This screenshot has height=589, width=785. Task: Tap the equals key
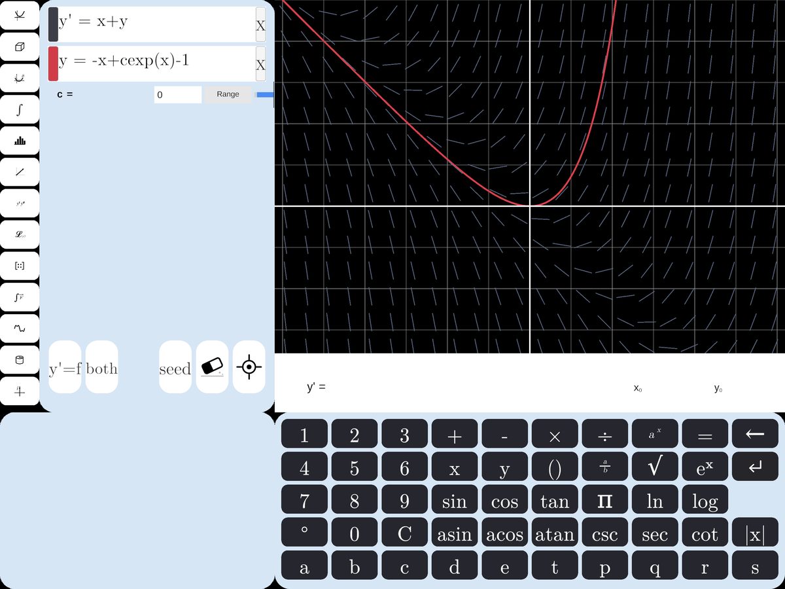pyautogui.click(x=705, y=434)
